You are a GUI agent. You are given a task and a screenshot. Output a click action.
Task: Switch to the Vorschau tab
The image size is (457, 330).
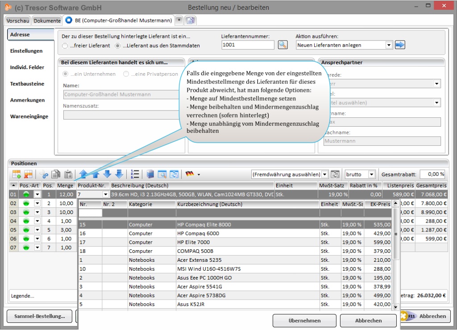click(18, 21)
